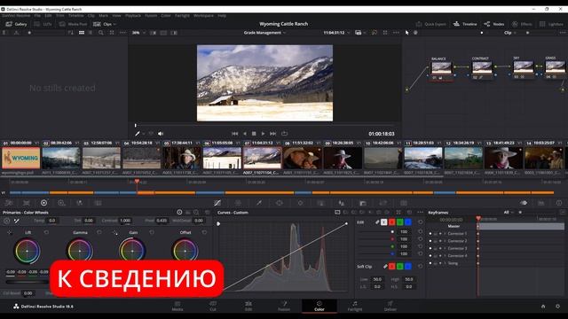This screenshot has height=319, width=568.
Task: Open the Color menu
Action: point(166,16)
